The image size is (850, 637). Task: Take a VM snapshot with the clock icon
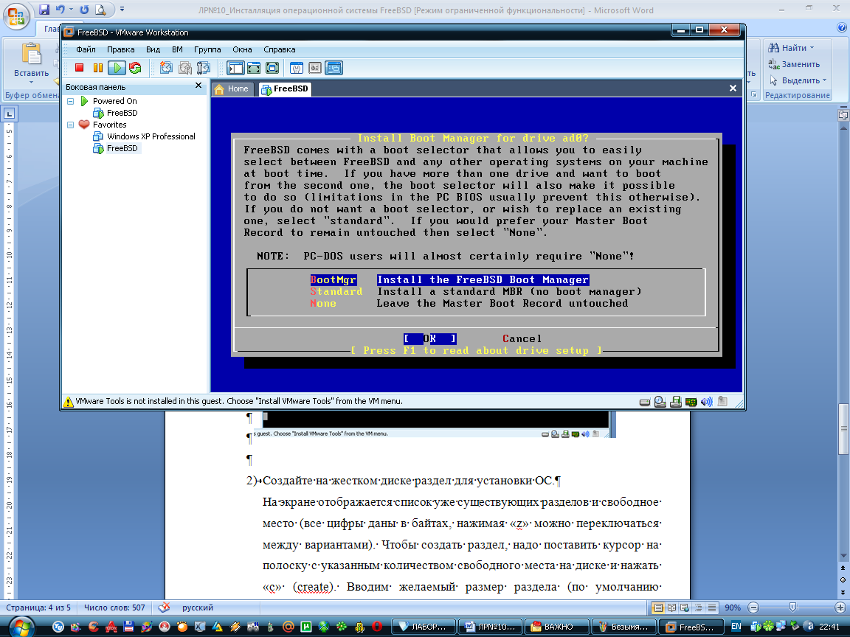click(167, 68)
